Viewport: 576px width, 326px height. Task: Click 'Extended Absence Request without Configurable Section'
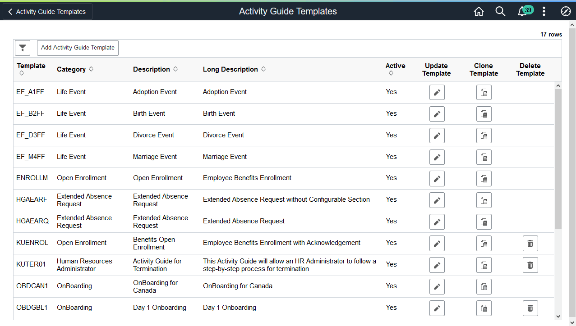pos(286,199)
